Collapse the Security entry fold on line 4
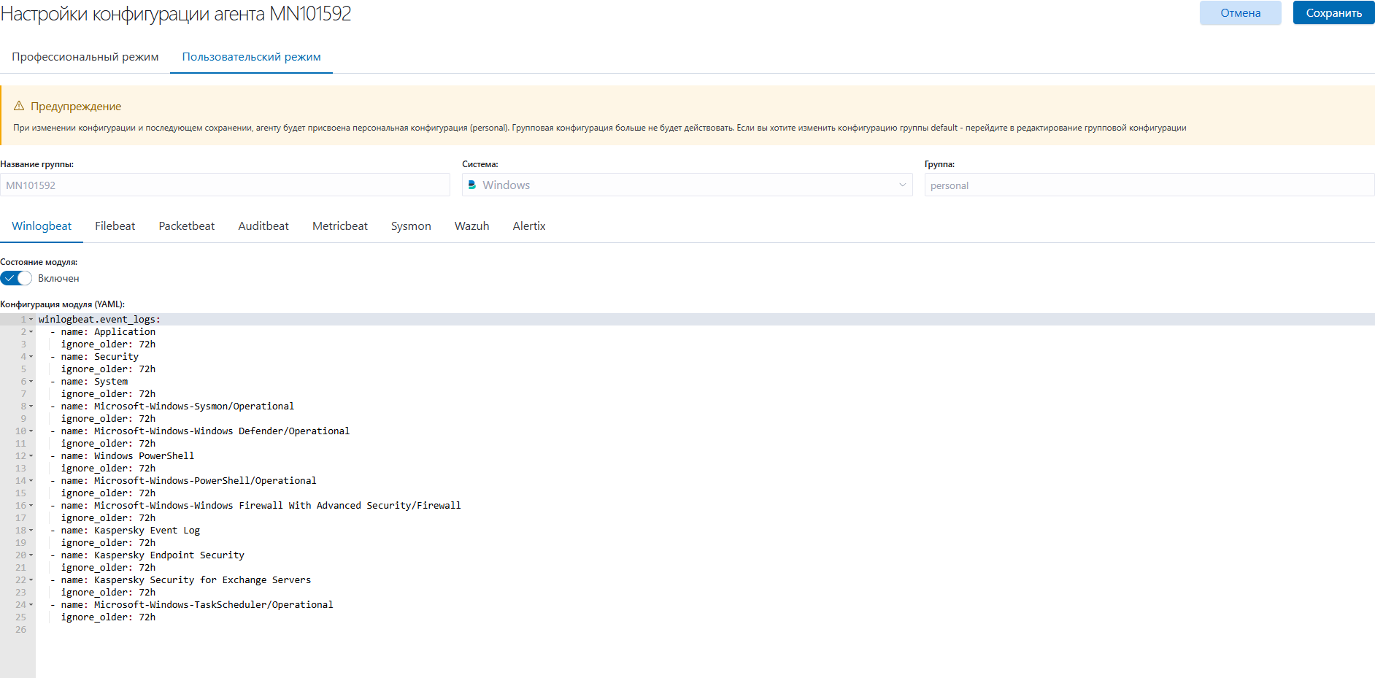The width and height of the screenshot is (1375, 678). [x=31, y=357]
